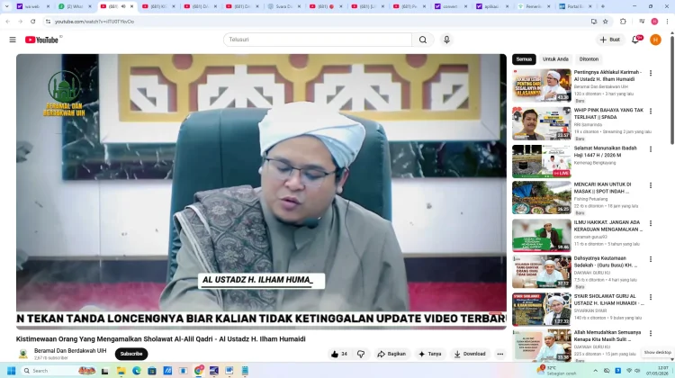The height and width of the screenshot is (378, 675).
Task: Start voice search with the microphone
Action: click(446, 40)
